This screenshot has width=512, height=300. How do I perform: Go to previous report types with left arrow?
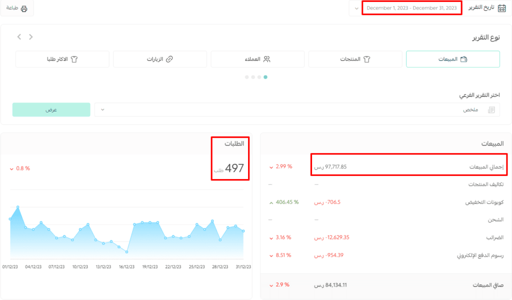tap(19, 37)
